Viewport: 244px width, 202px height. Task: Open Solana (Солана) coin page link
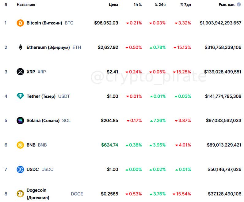43,121
